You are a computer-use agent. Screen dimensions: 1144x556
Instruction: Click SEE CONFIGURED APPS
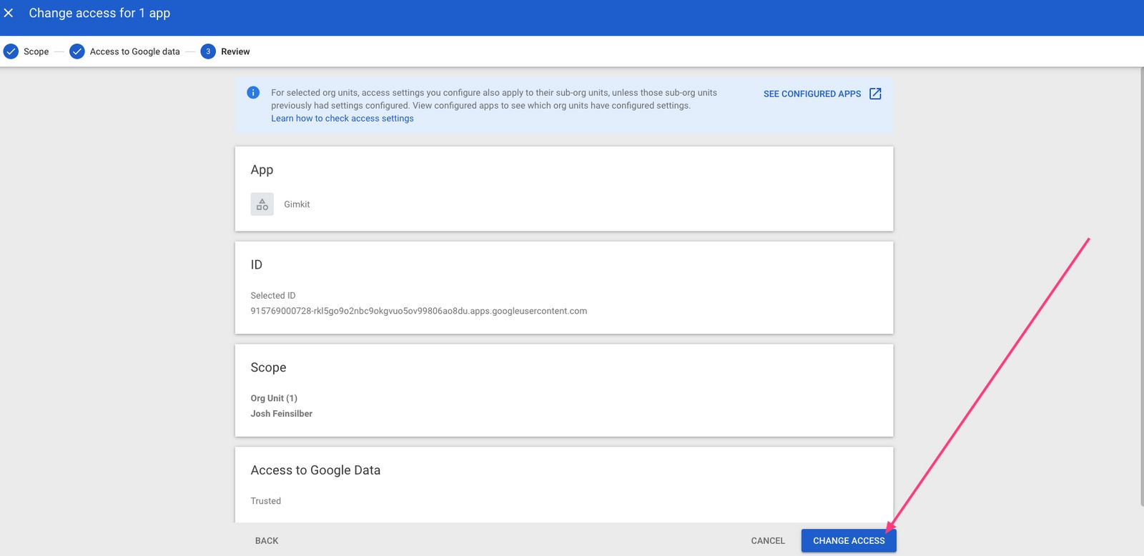pyautogui.click(x=812, y=94)
